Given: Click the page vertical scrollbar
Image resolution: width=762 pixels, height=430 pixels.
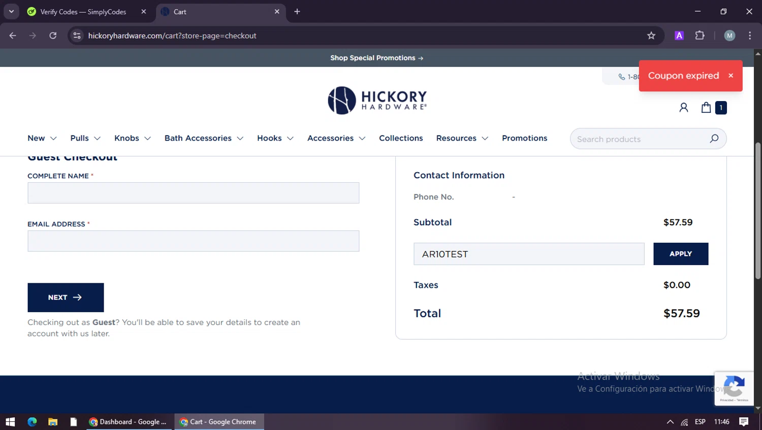Looking at the screenshot, I should [x=758, y=211].
